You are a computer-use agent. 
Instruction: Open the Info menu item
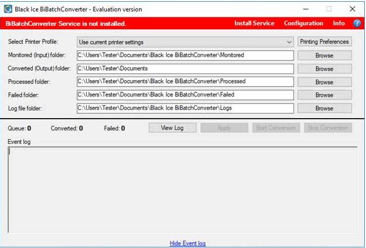coord(338,23)
